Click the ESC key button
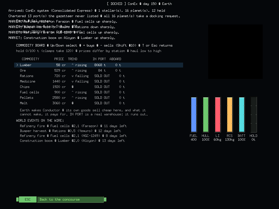279x209 pixels. pos(28,199)
